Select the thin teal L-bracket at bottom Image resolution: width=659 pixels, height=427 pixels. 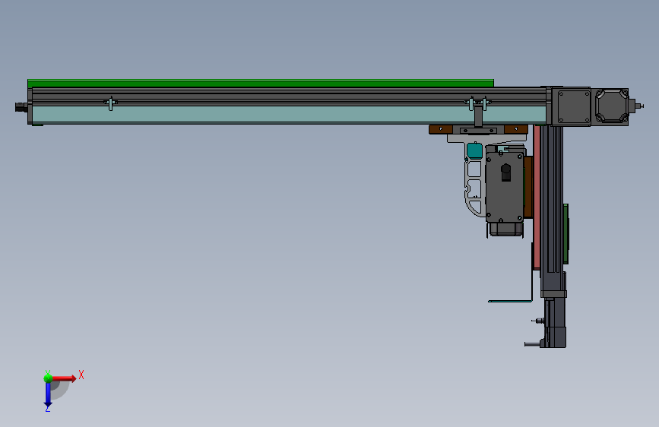pos(511,301)
